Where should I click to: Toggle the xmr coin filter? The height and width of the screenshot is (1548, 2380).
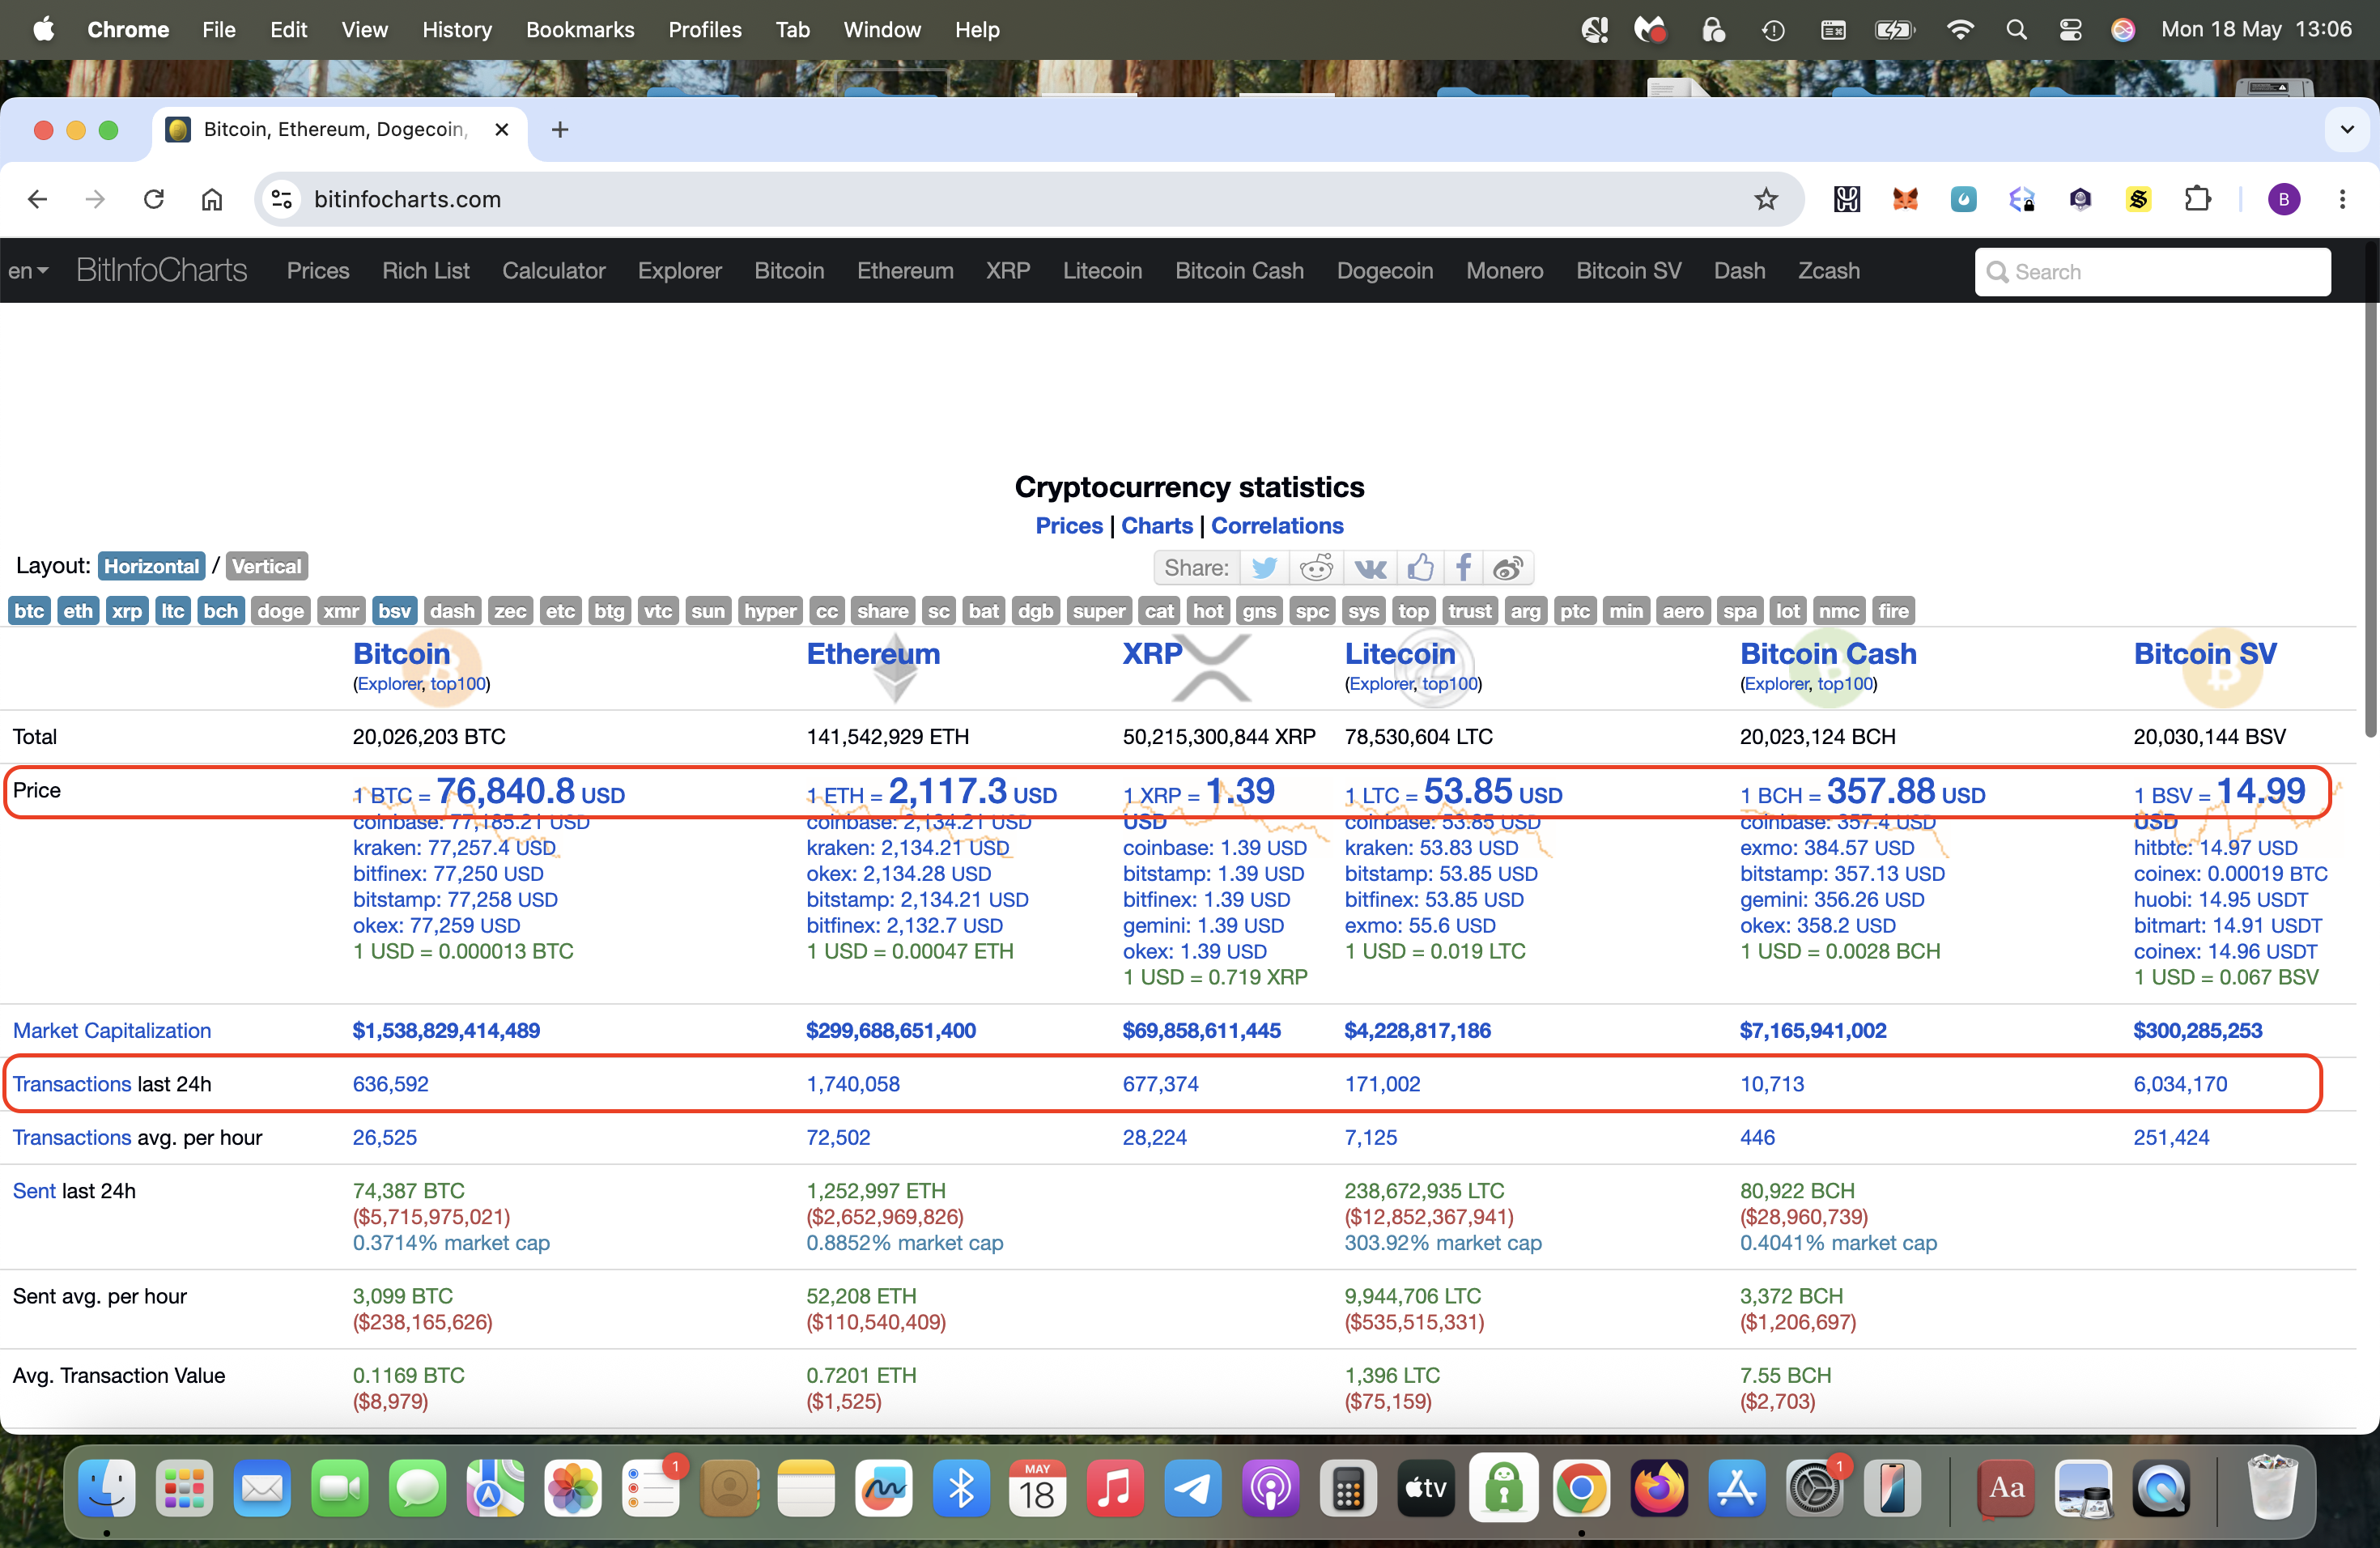[x=341, y=611]
